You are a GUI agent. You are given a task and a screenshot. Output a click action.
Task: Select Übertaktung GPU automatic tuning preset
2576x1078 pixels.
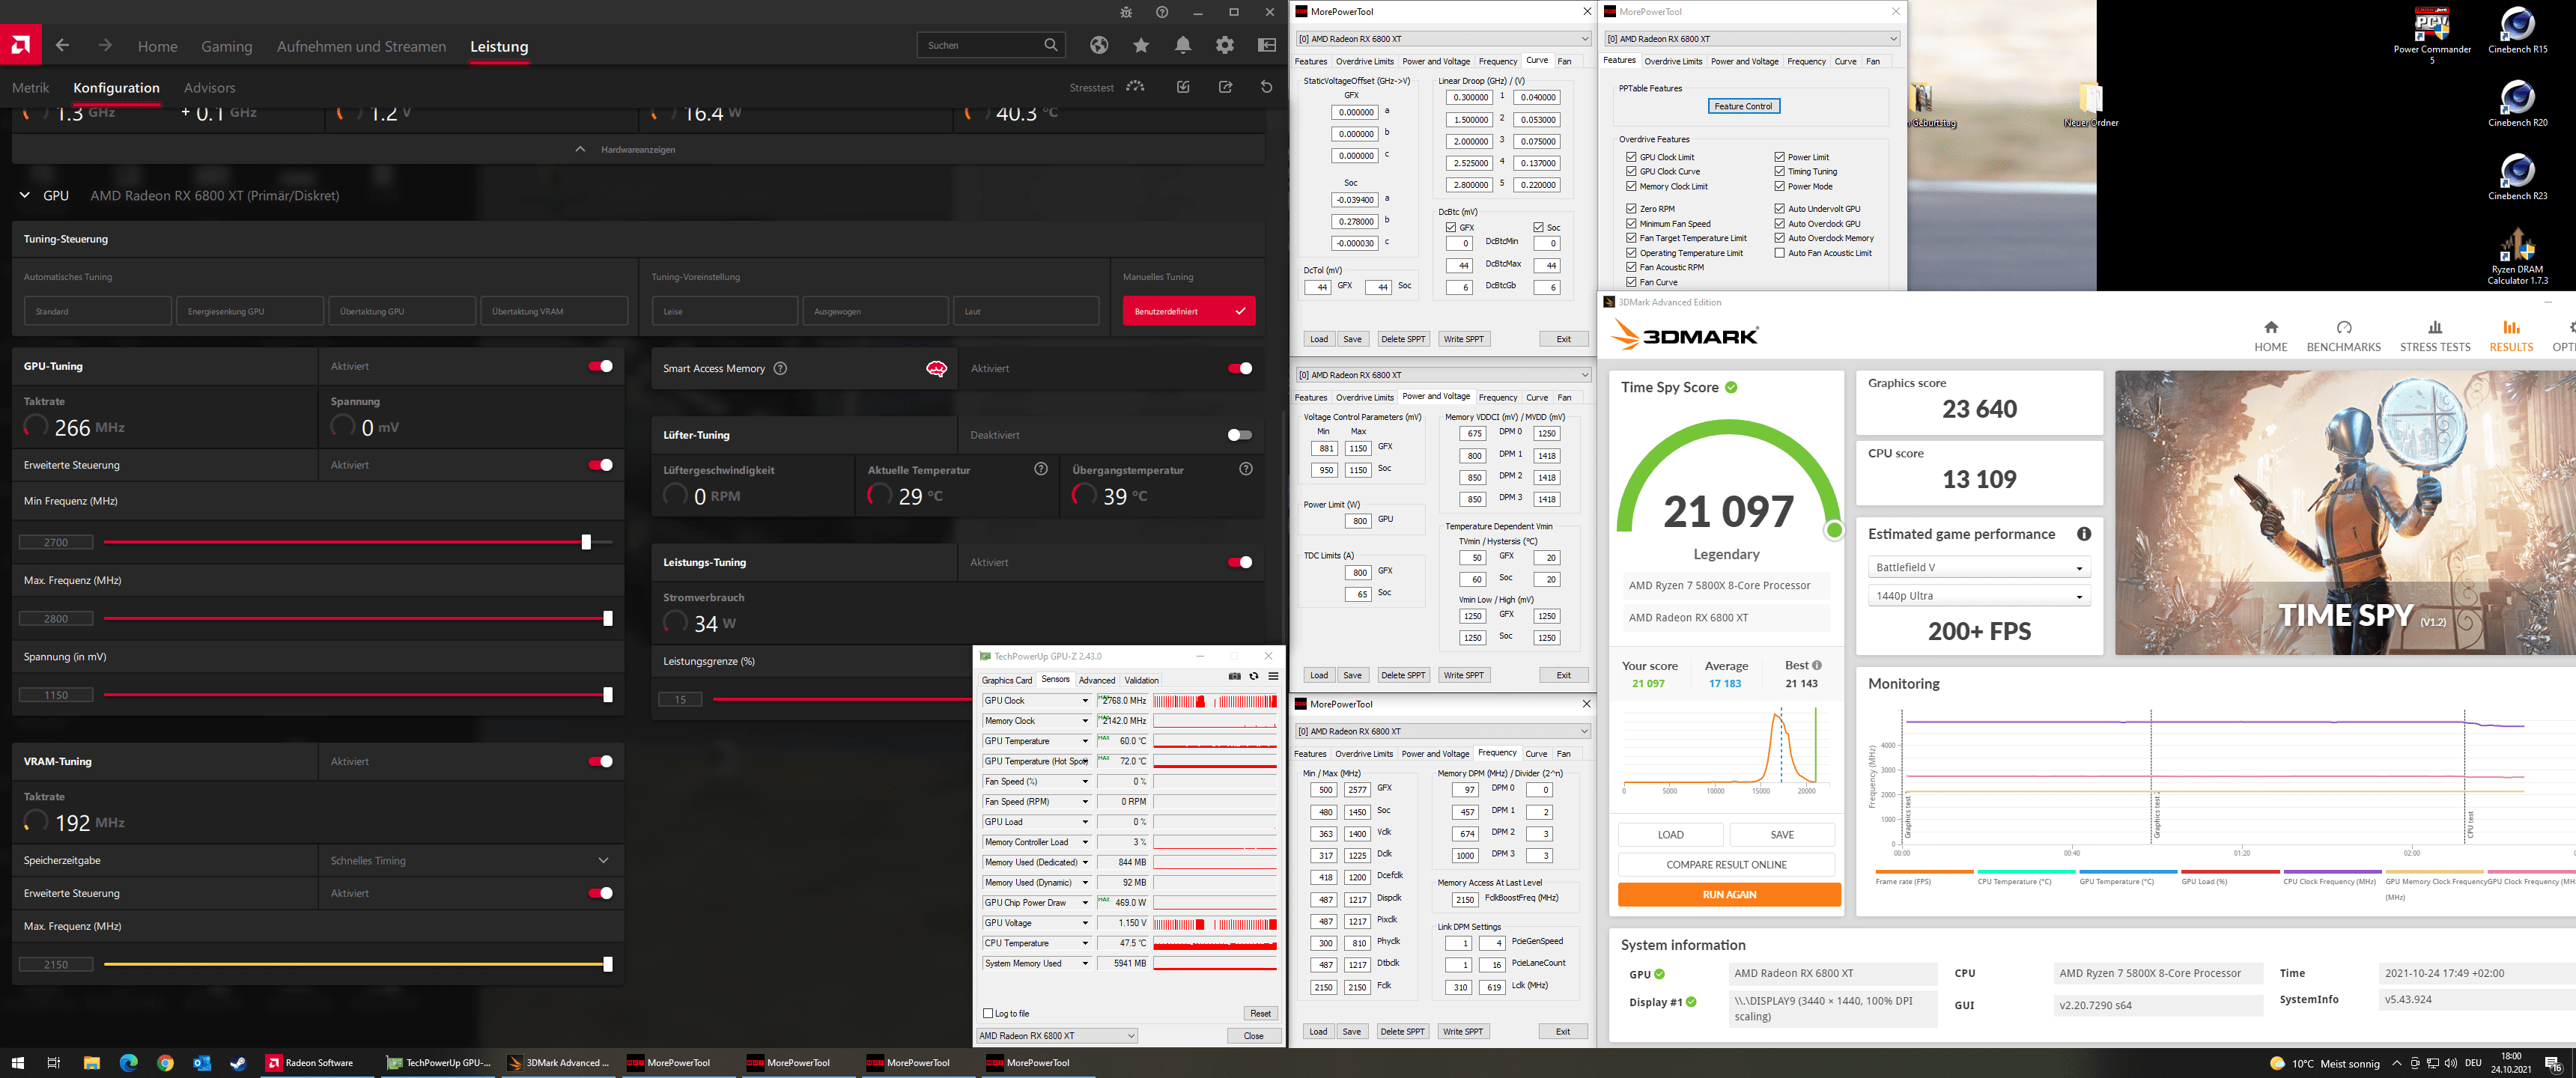point(402,311)
